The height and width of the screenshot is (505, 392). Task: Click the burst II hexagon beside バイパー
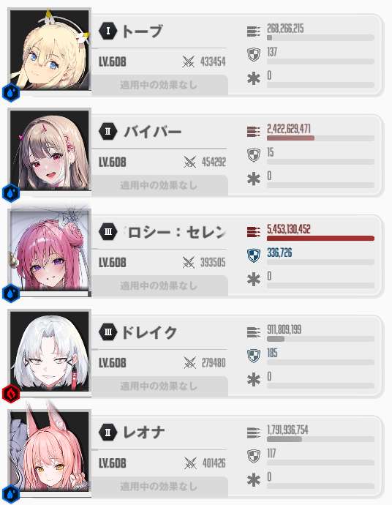coord(108,131)
